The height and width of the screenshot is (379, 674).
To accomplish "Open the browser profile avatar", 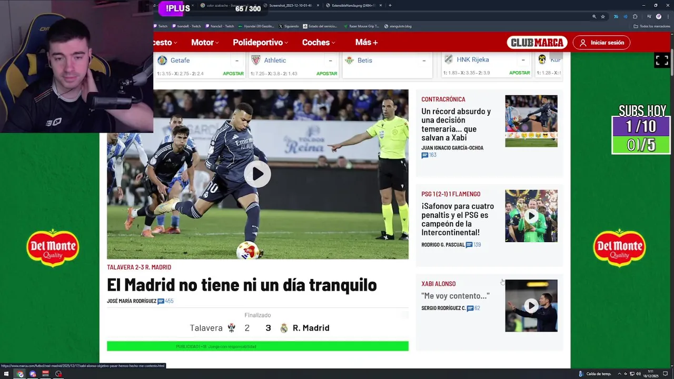I will click(x=658, y=16).
